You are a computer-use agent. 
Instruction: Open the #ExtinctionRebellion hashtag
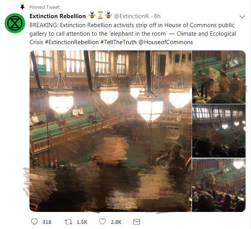72,42
